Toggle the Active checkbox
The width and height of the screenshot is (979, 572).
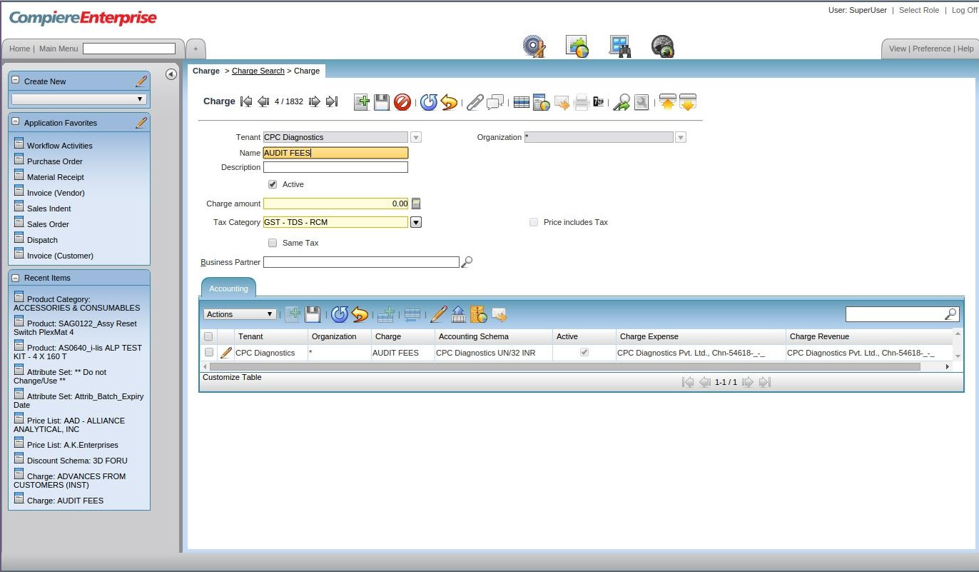tap(273, 184)
